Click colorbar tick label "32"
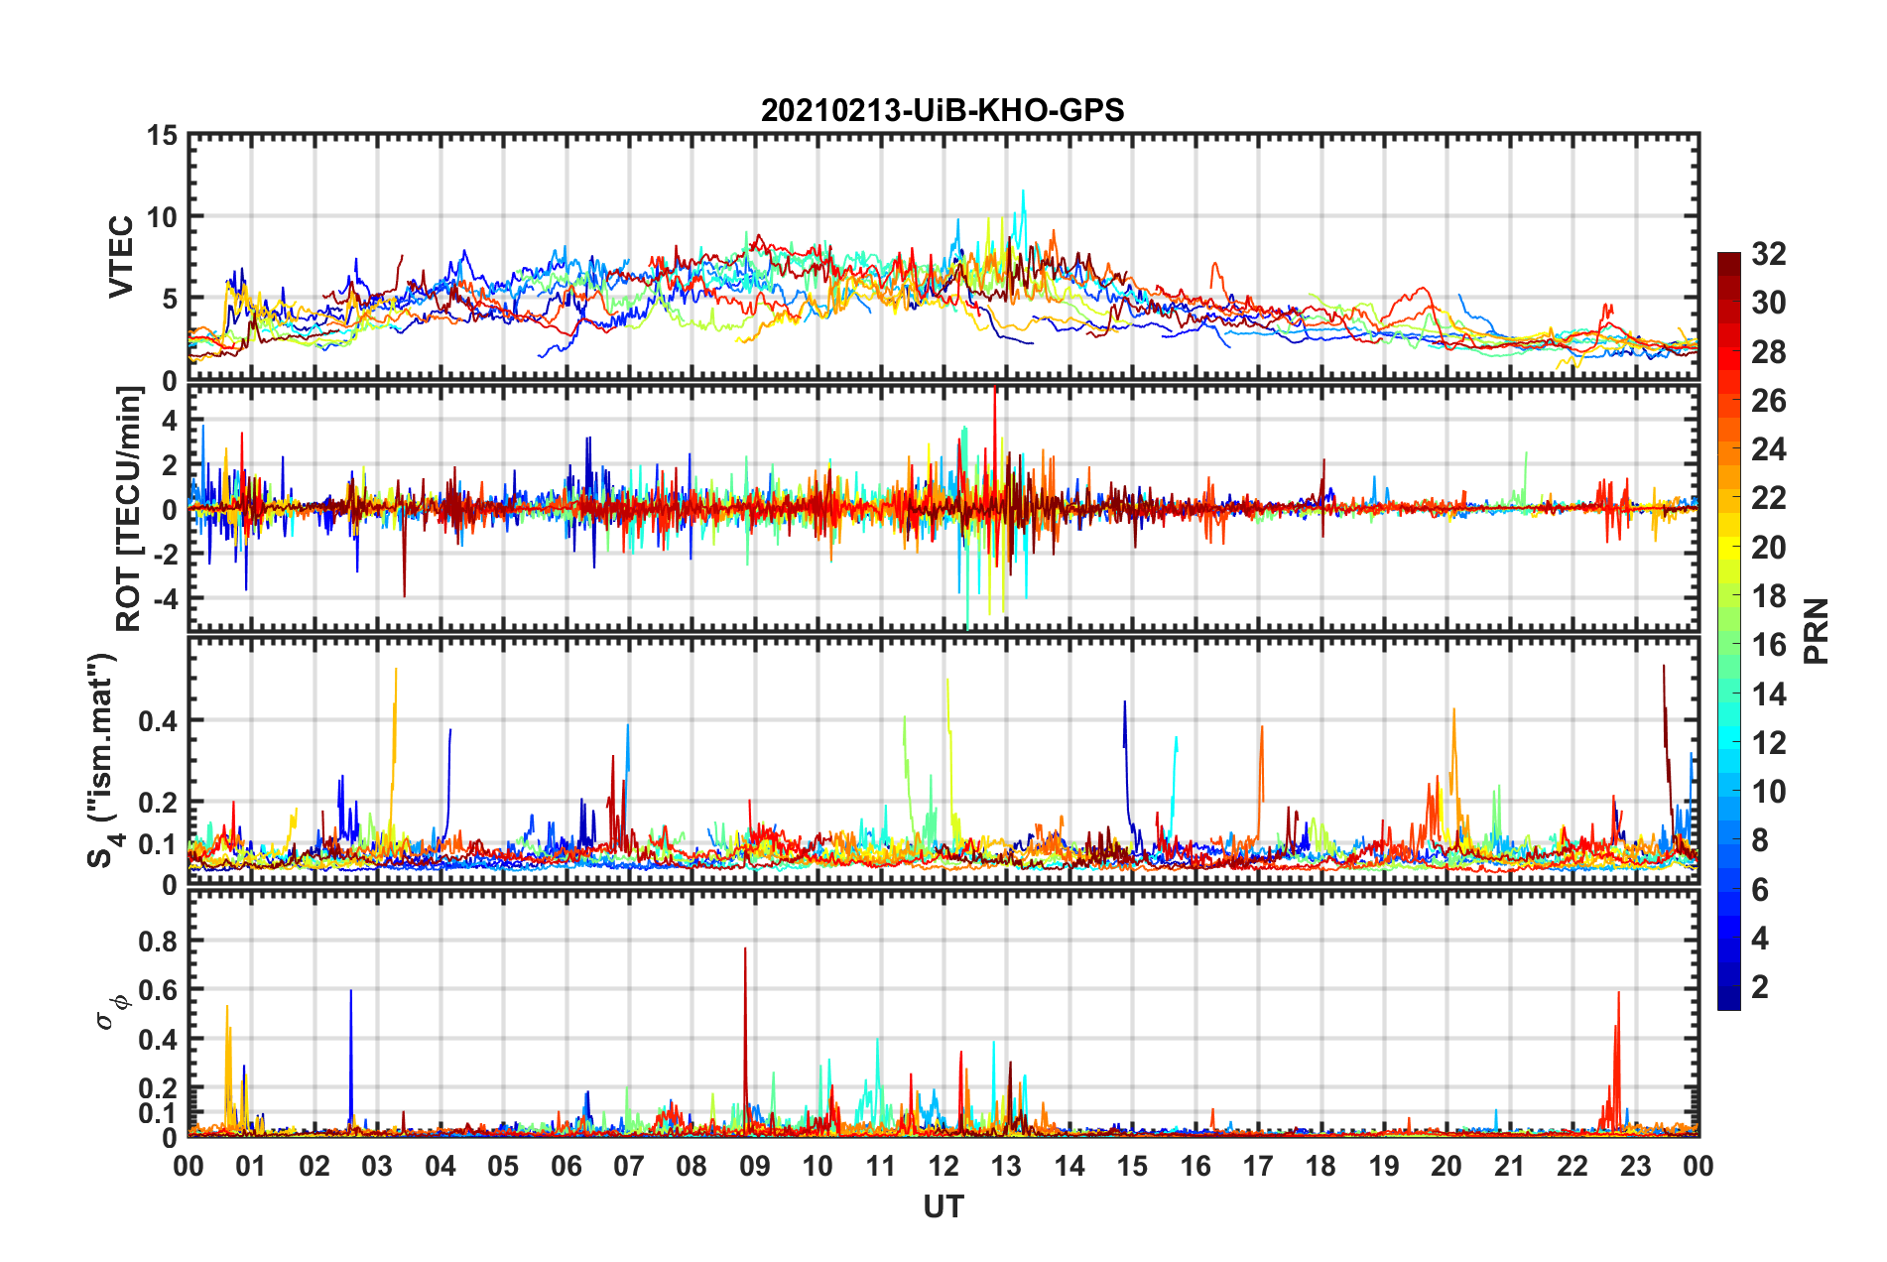The height and width of the screenshot is (1262, 1887). click(1769, 254)
